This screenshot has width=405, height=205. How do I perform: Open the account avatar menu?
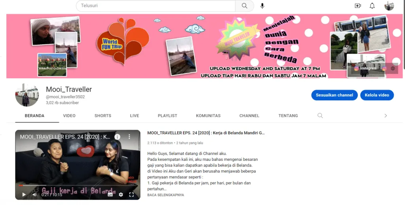point(389,6)
